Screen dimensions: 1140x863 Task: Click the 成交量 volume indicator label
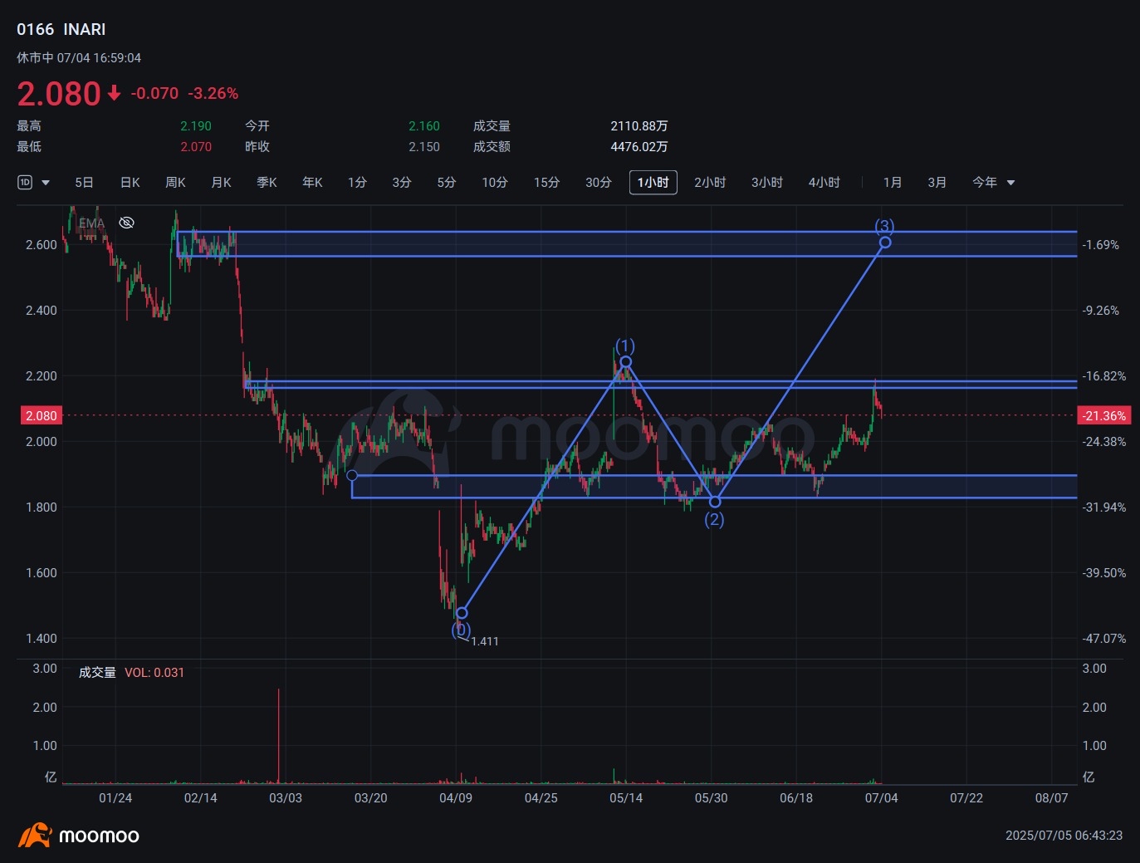tap(97, 672)
